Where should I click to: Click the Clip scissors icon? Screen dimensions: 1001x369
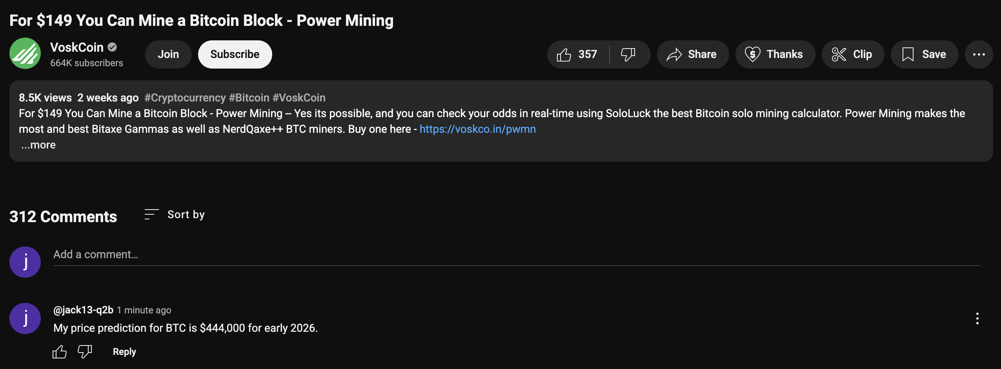pyautogui.click(x=839, y=54)
